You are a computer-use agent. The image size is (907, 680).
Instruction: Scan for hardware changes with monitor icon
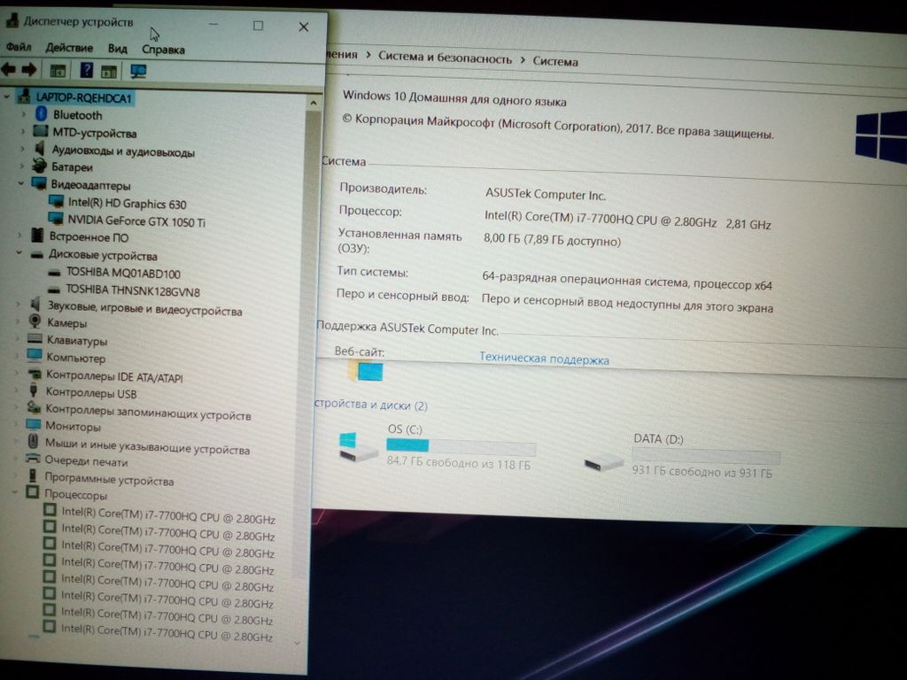(x=138, y=71)
